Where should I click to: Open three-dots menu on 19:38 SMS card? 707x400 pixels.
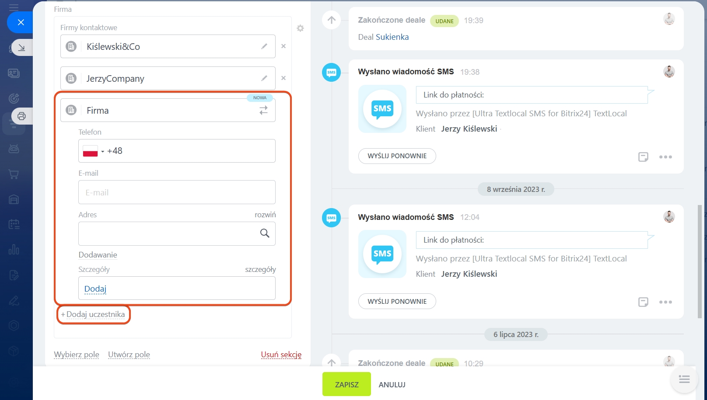click(x=665, y=157)
